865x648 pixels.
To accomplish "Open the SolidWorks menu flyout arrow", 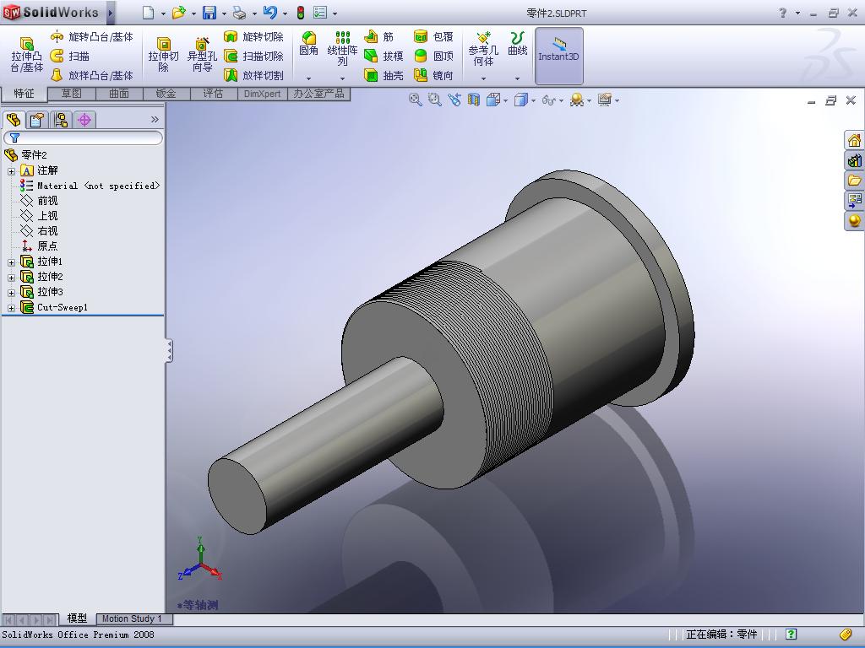I will pos(111,13).
